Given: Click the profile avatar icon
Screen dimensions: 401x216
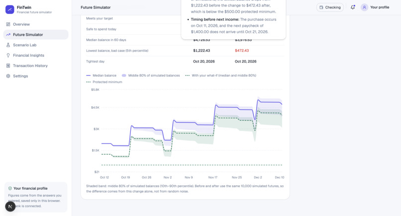Looking at the screenshot, I should (x=364, y=7).
